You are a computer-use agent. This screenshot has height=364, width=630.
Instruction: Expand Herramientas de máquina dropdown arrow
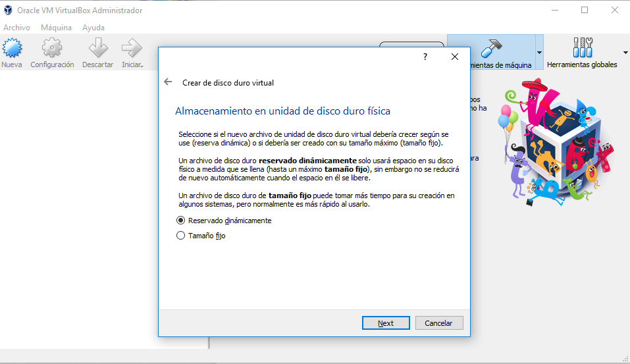pos(539,53)
